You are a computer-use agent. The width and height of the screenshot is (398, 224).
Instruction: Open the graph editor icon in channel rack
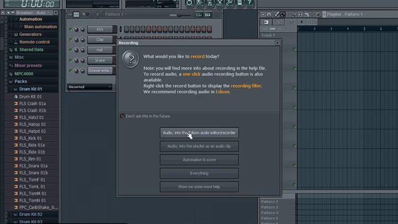[199, 15]
